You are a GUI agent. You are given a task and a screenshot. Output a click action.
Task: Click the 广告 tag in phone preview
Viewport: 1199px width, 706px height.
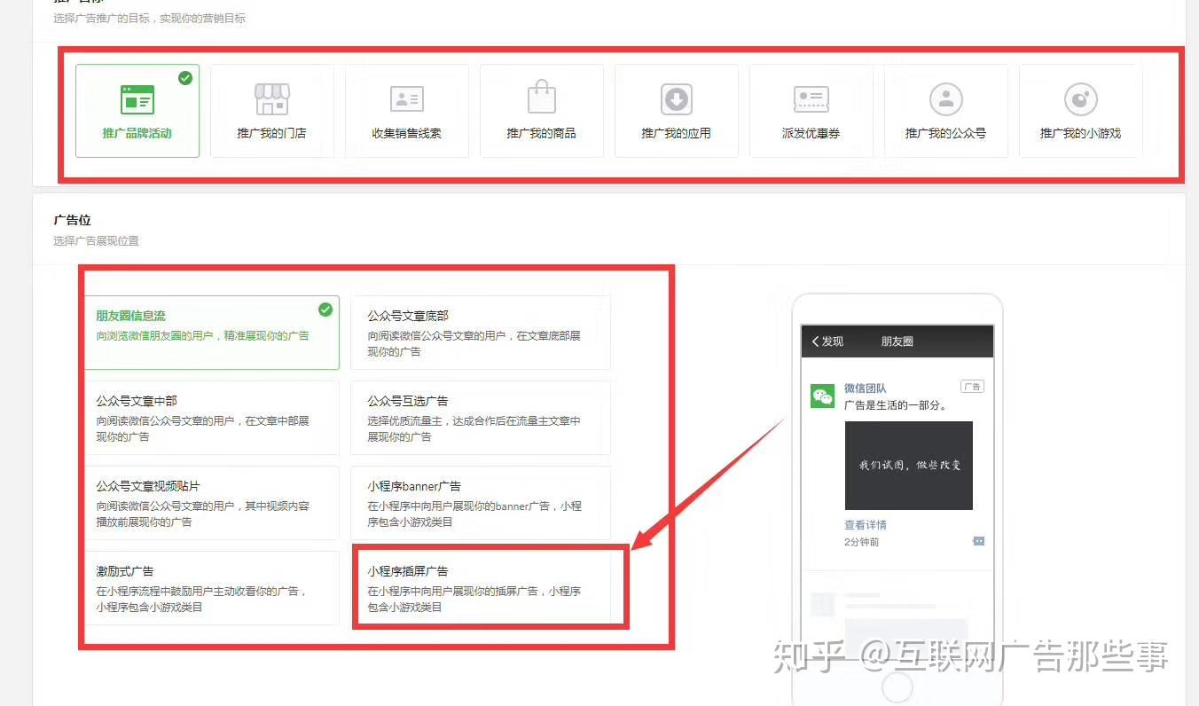(972, 387)
